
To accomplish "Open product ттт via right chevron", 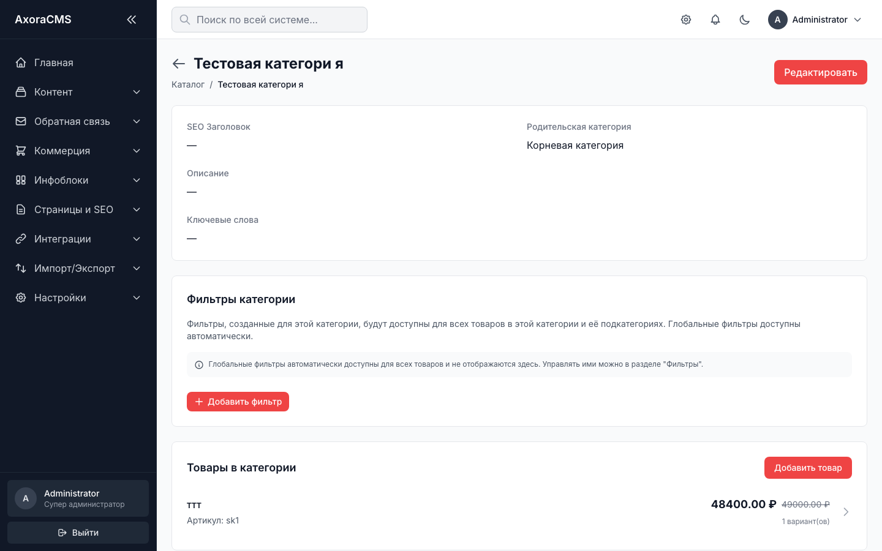I will pyautogui.click(x=846, y=512).
